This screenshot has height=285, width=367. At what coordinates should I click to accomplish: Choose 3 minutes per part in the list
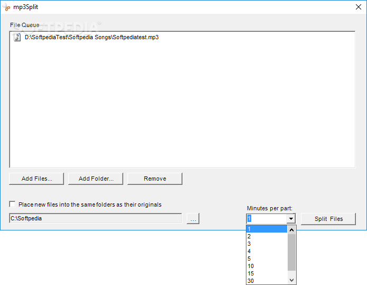(x=267, y=244)
